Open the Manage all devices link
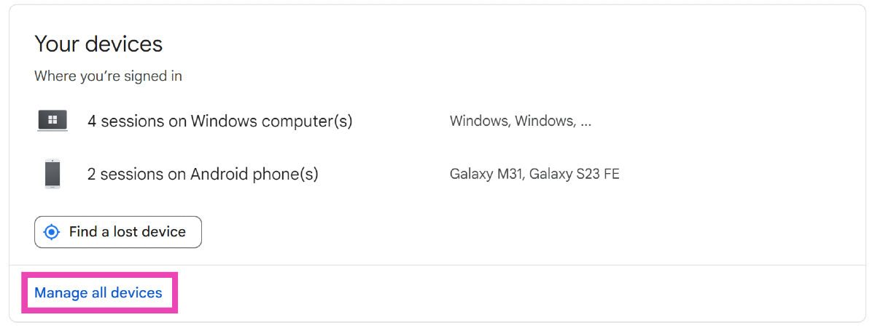 point(98,293)
